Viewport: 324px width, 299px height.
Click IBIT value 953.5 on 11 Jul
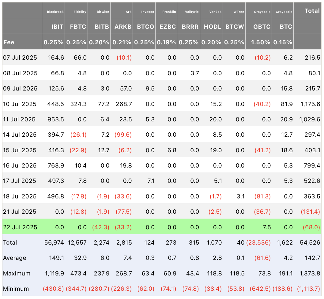point(56,119)
